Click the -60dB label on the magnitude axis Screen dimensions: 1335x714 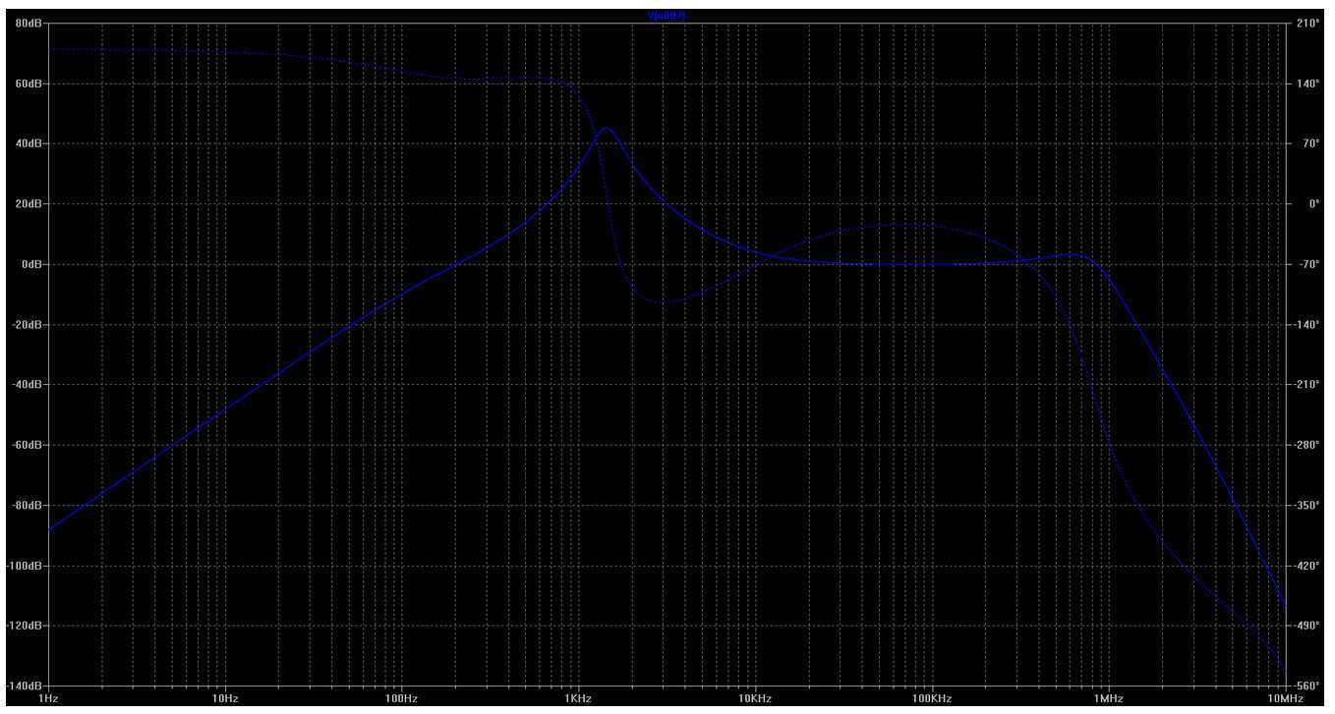[x=27, y=445]
